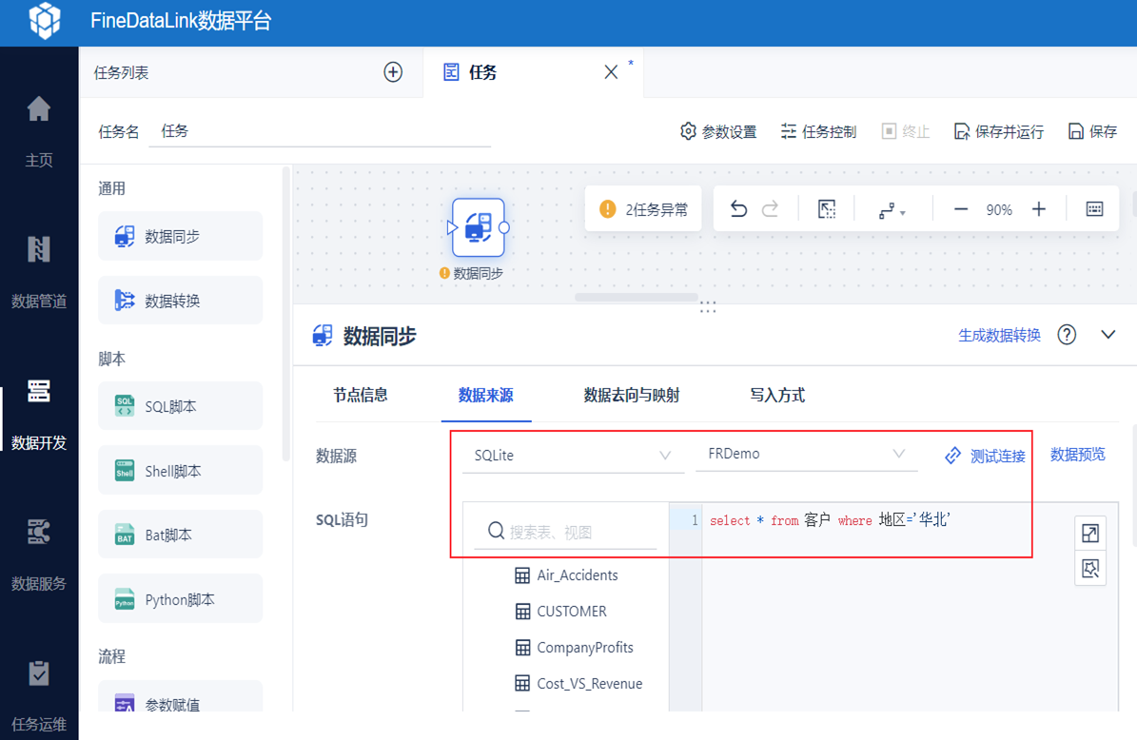Click 数据预览 data preview
This screenshot has height=740, width=1137.
[x=1078, y=455]
